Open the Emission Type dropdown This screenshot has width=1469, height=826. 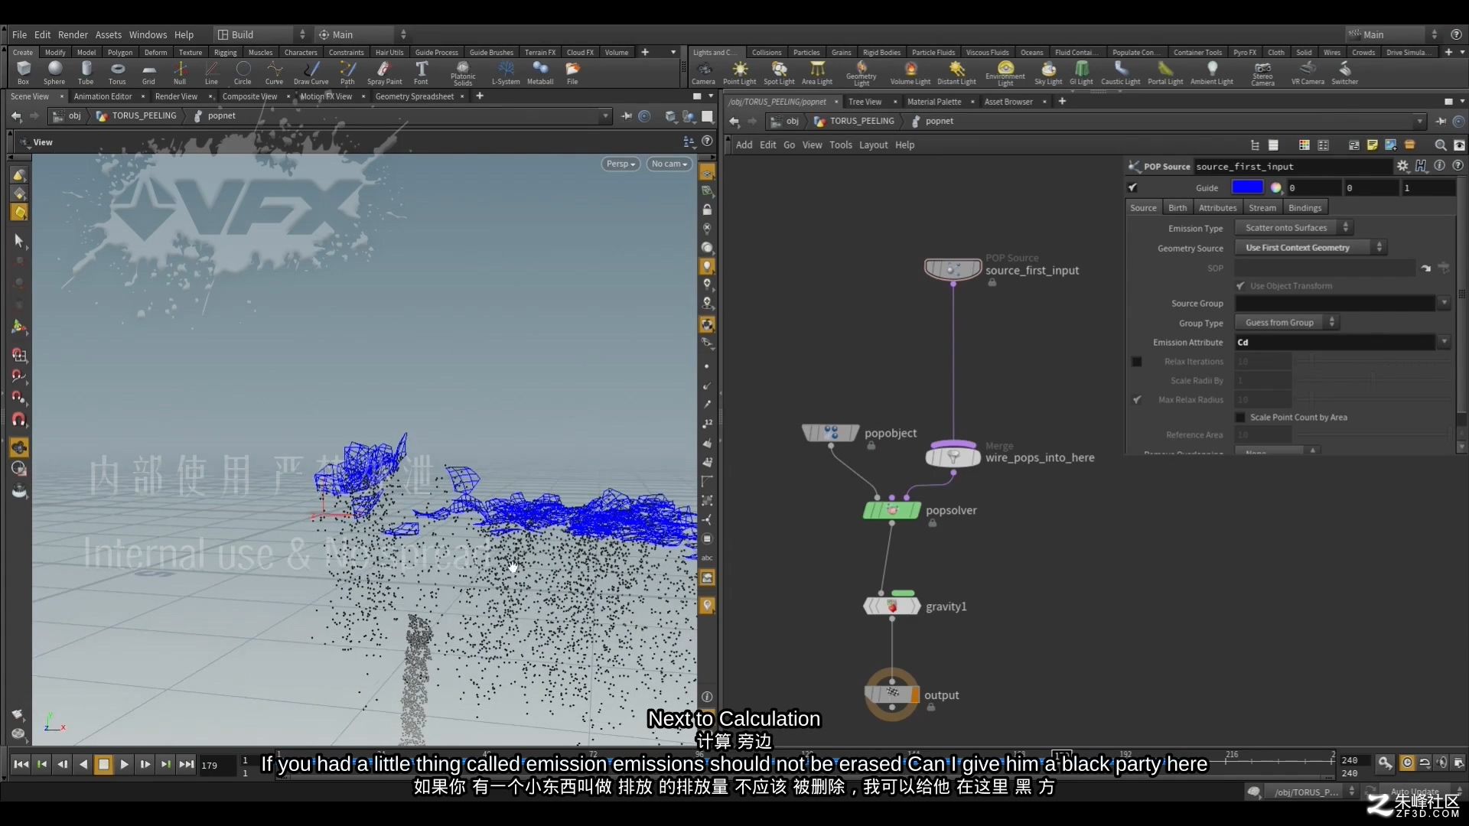coord(1294,228)
